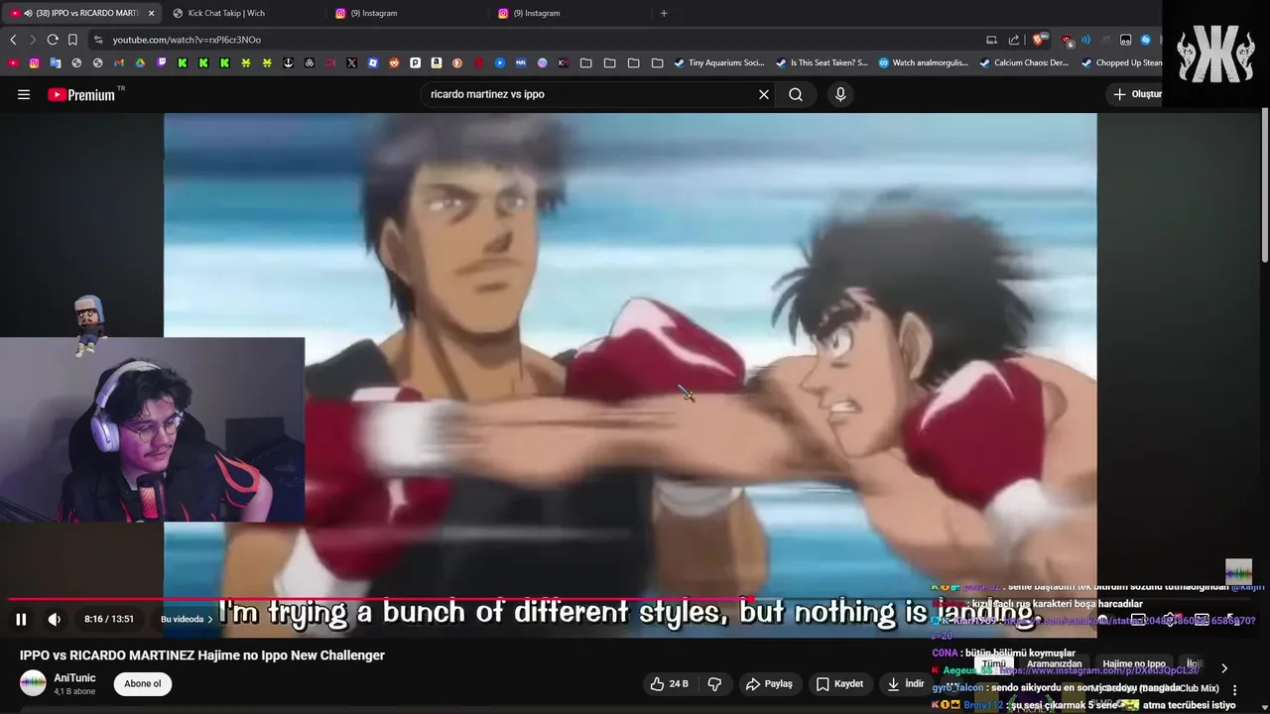Open the YouTube guide hamburger menu
This screenshot has height=714, width=1270.
(24, 94)
